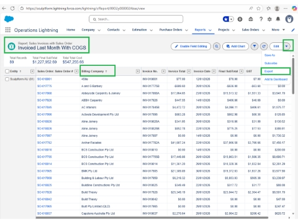
Task: Click the Add Chart button
Action: 235,46
